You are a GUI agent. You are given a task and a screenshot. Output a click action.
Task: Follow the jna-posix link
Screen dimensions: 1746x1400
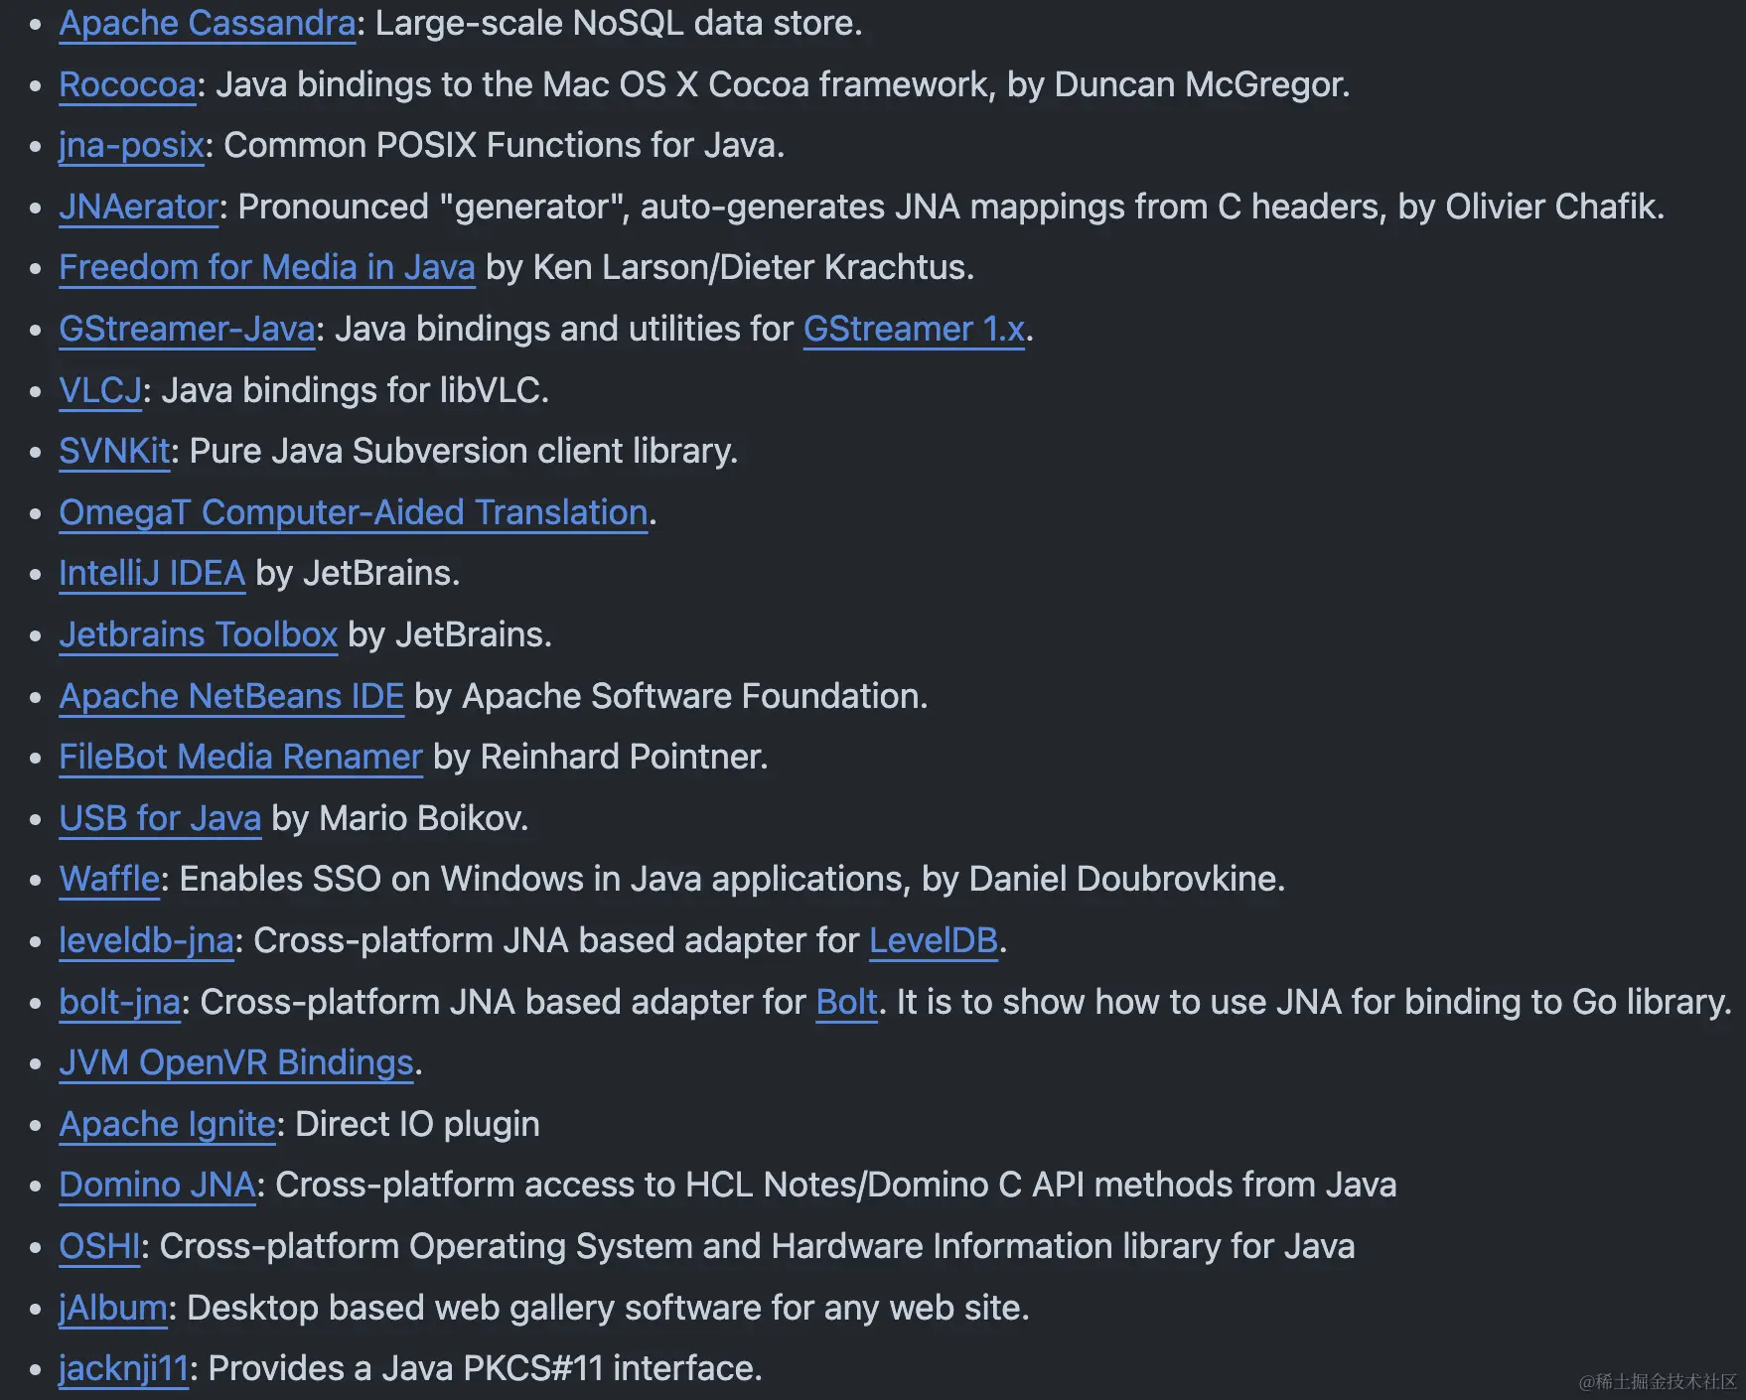pos(131,145)
